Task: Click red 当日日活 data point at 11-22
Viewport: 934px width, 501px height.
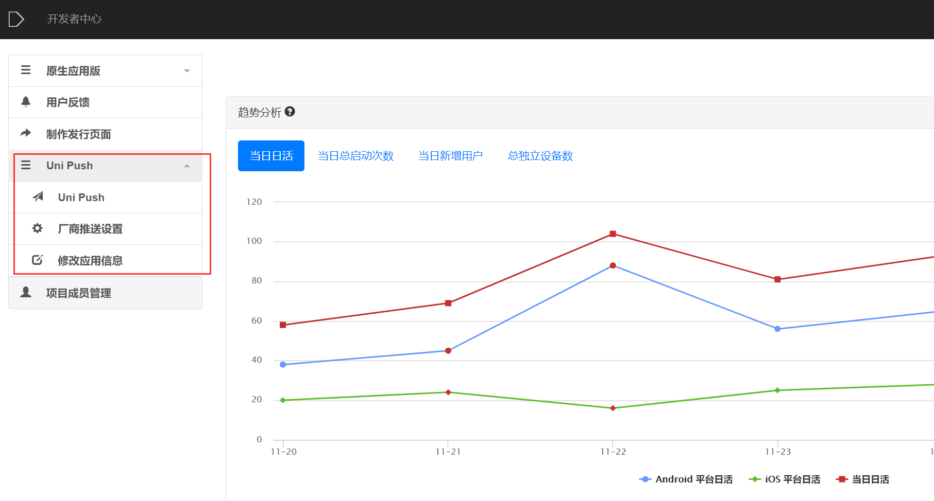Action: [613, 234]
